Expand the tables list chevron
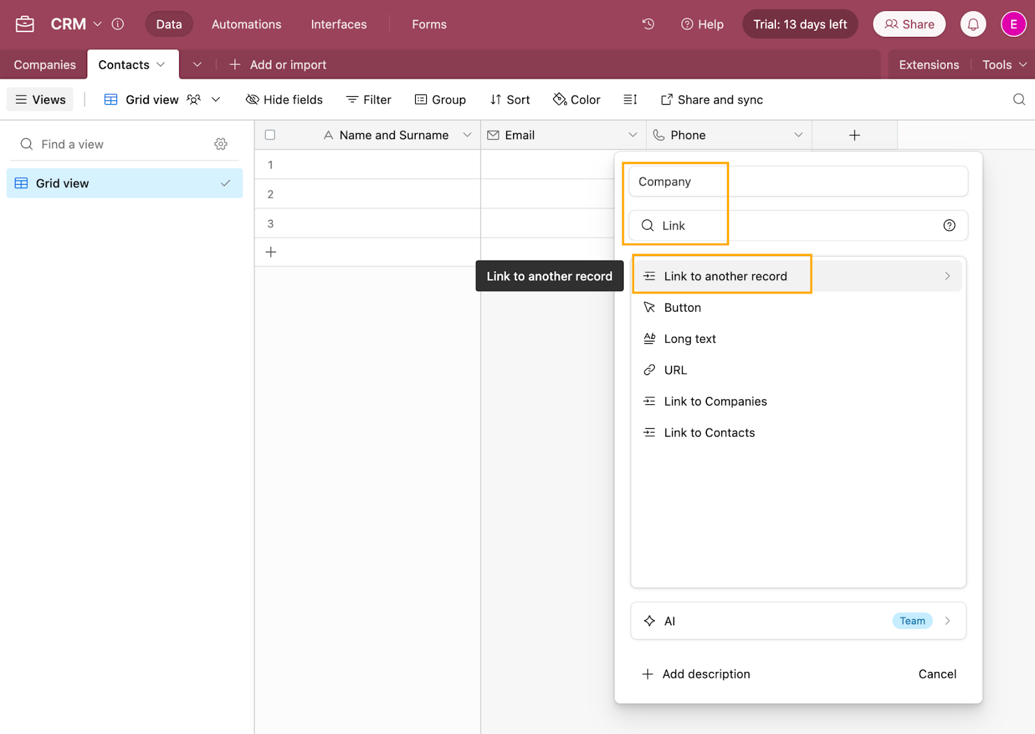 coord(197,65)
